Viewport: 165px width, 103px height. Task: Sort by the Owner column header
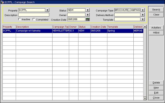click(x=74, y=27)
